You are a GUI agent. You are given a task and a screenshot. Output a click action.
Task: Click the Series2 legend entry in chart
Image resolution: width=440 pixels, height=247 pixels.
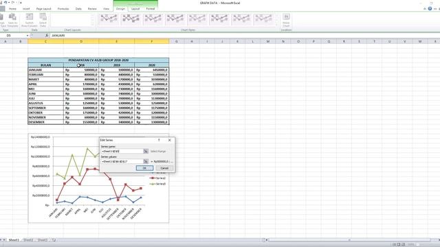tap(158, 178)
